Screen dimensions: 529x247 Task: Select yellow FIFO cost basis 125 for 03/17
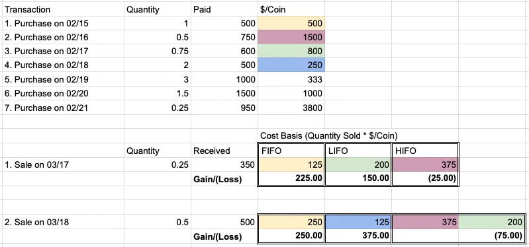point(291,165)
